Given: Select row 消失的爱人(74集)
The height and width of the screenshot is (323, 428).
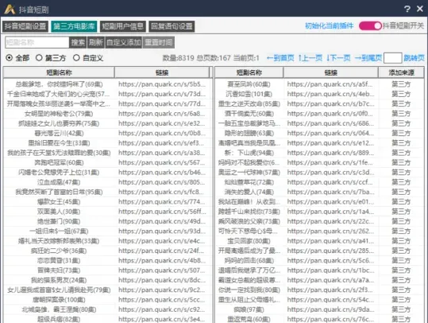Looking at the screenshot, I should 249,192.
